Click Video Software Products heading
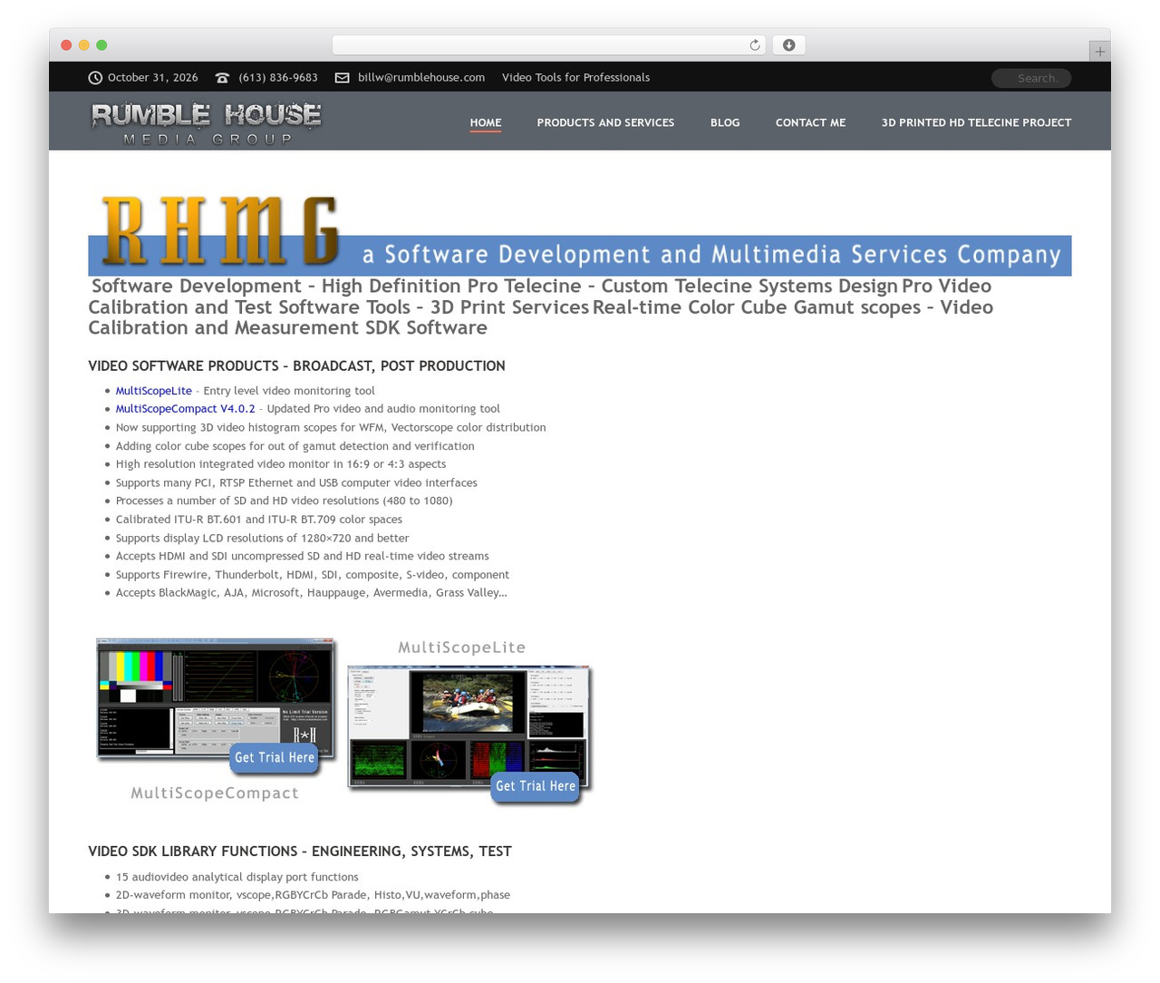1160x983 pixels. (x=296, y=366)
